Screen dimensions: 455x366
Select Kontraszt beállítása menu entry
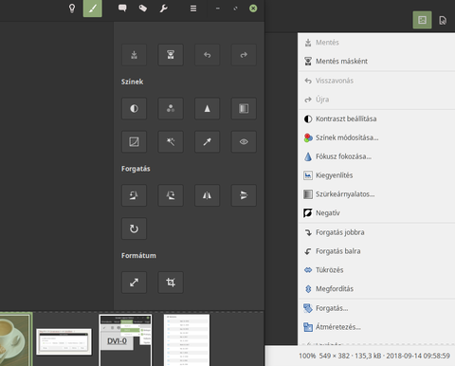click(x=376, y=119)
